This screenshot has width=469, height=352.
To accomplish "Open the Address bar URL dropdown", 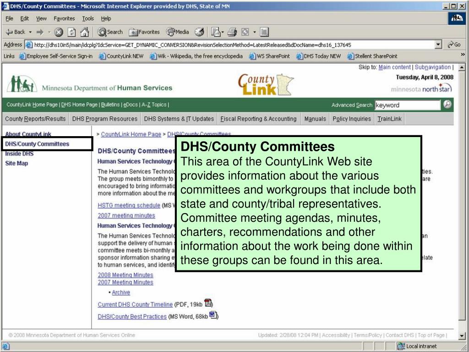I will tap(437, 44).
